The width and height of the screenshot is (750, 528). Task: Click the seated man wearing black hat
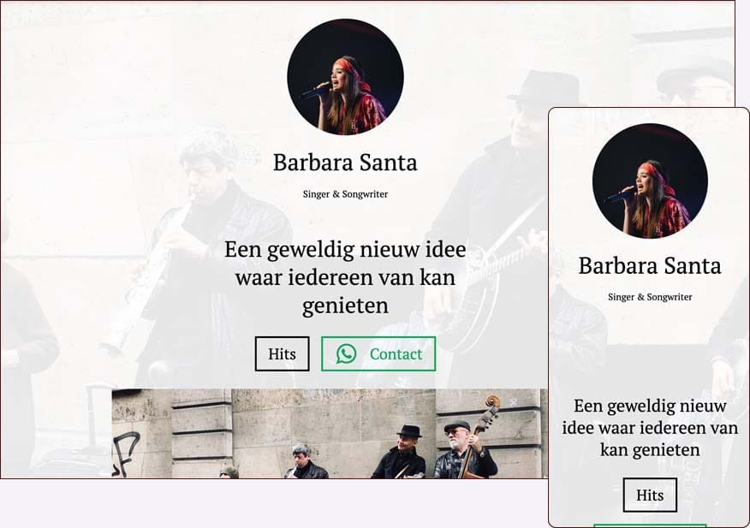398,452
